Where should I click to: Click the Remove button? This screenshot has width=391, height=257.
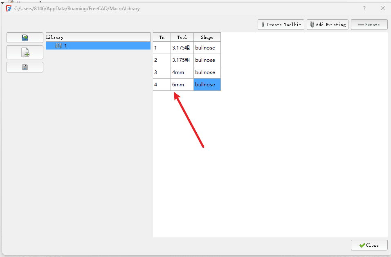tap(369, 25)
